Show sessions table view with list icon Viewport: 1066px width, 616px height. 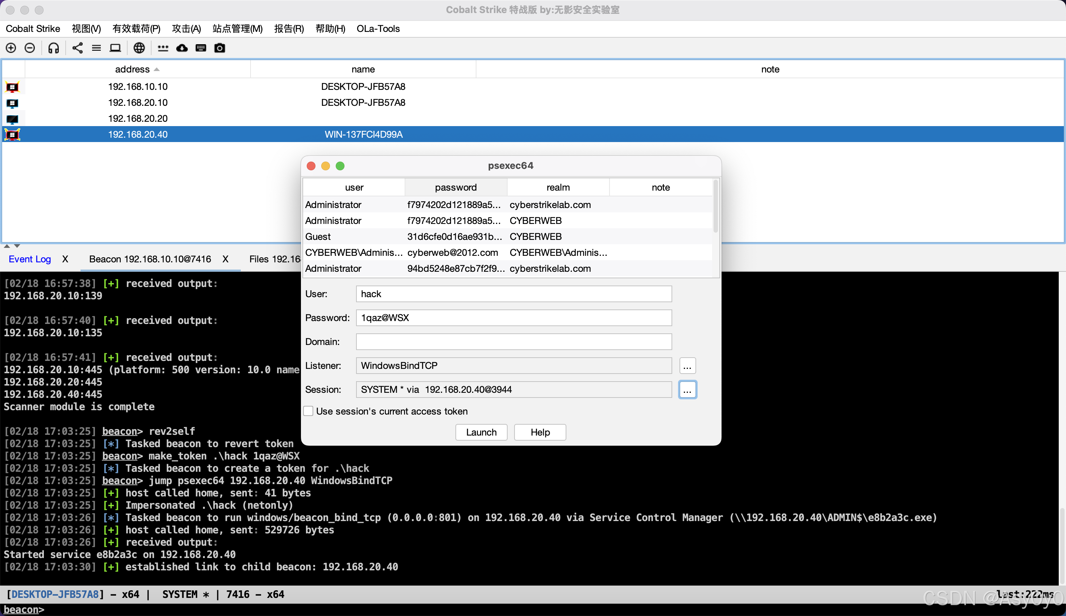click(x=96, y=48)
